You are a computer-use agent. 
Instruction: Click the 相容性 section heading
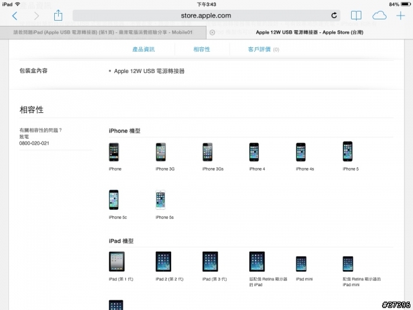coord(32,110)
